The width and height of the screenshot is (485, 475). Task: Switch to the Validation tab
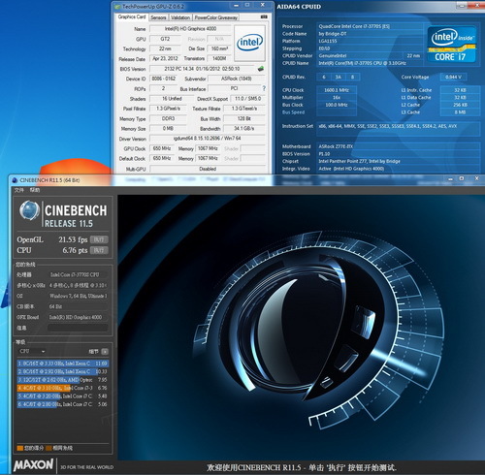[180, 17]
